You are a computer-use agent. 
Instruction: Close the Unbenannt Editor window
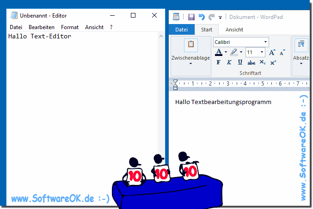(x=154, y=15)
